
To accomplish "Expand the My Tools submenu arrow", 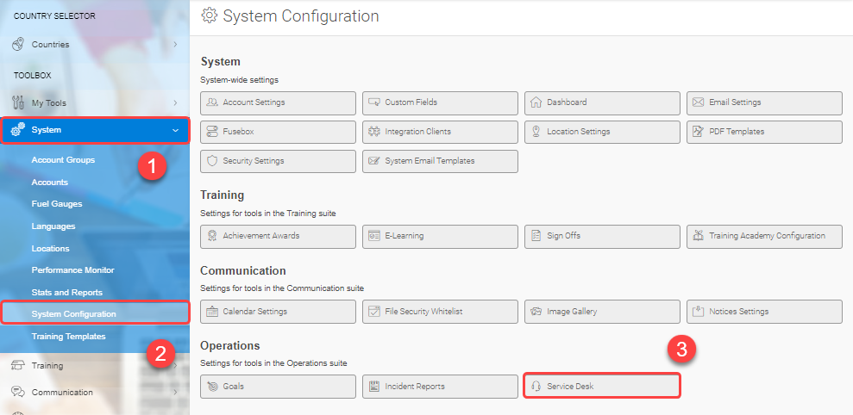I will click(x=175, y=103).
